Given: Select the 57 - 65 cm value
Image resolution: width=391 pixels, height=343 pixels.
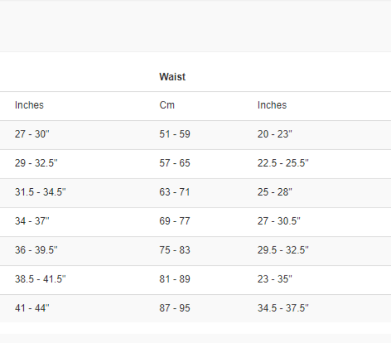Looking at the screenshot, I should (x=175, y=164).
